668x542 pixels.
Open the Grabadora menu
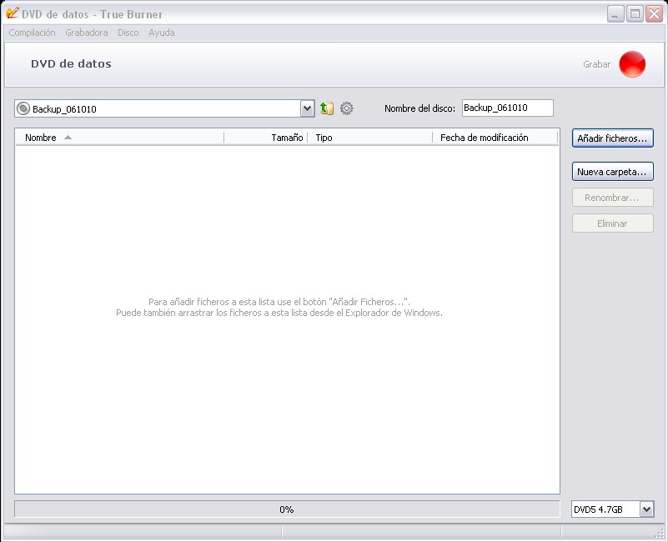tap(87, 33)
